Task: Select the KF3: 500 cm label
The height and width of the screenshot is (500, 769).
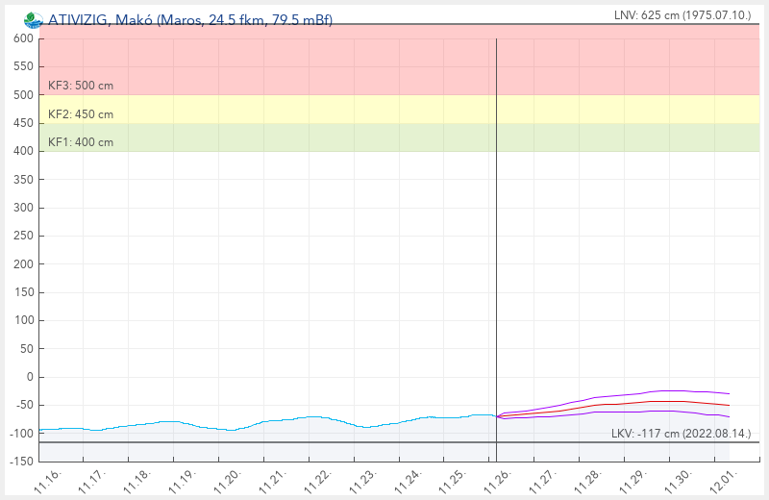Action: click(x=81, y=86)
